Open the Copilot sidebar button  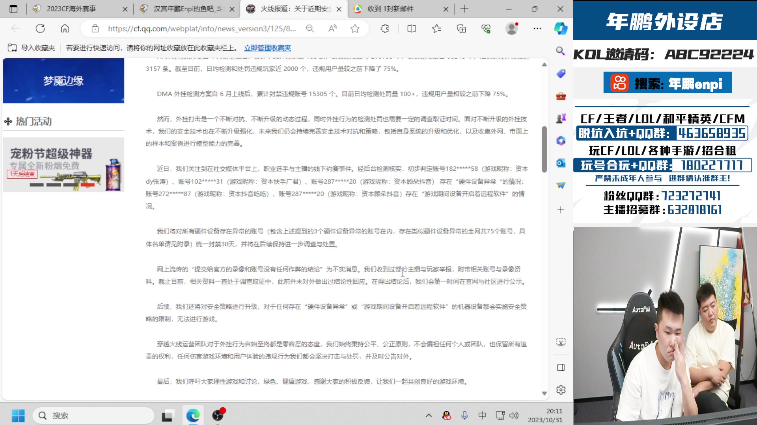561,28
